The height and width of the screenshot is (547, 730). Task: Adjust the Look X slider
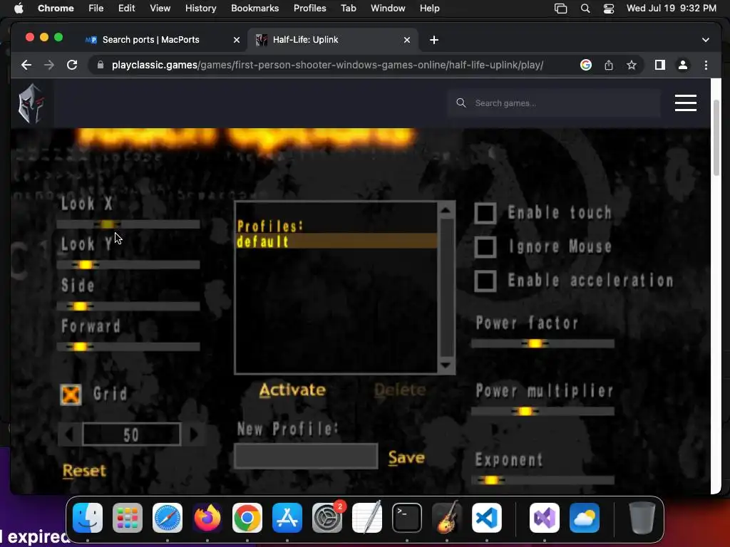click(x=128, y=224)
